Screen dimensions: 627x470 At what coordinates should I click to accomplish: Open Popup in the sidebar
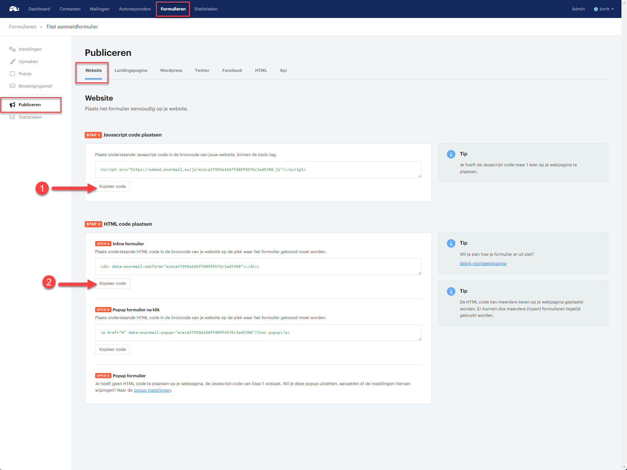pyautogui.click(x=25, y=74)
